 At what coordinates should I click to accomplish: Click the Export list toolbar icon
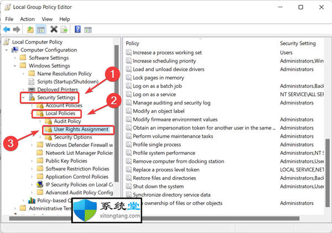coord(64,29)
